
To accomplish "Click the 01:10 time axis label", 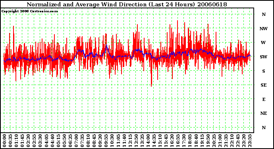I will [x=16, y=141].
